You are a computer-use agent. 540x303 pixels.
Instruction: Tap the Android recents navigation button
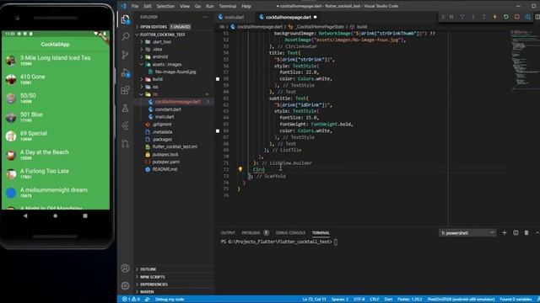(x=85, y=215)
